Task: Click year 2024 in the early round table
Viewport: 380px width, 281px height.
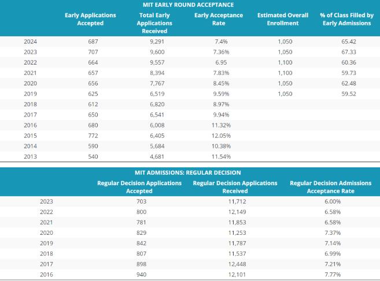Action: (x=30, y=42)
